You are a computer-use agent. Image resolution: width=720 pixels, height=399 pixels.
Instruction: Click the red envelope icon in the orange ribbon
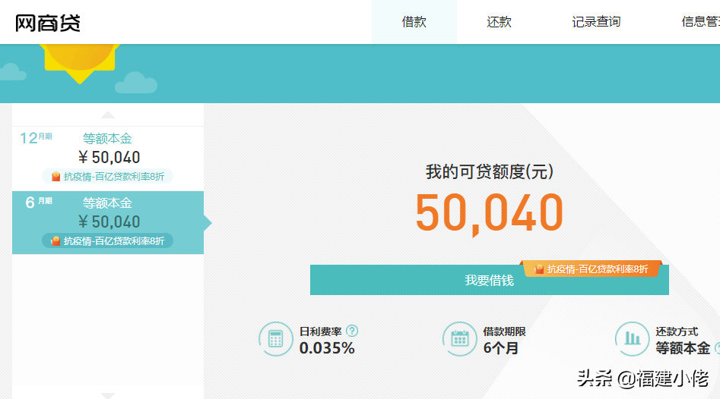click(x=539, y=269)
